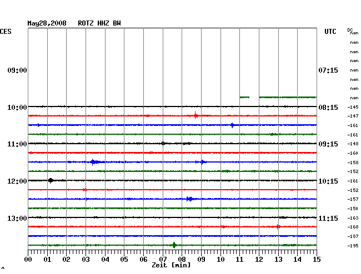The height and width of the screenshot is (274, 361).
Task: Click the 11:15 UTC time label
Action: 328,218
